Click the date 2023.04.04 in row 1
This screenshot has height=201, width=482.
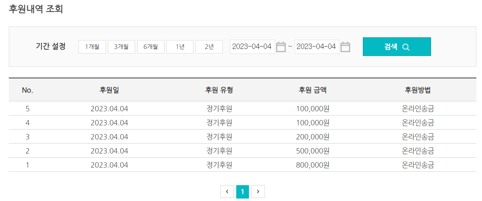(109, 165)
